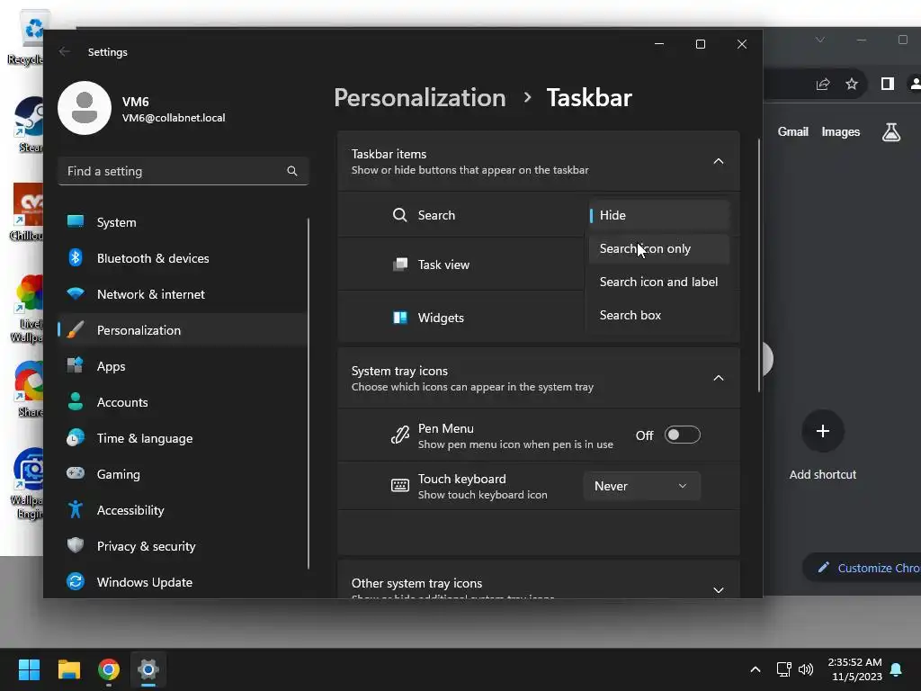The height and width of the screenshot is (691, 921).
Task: Click Chrome share page icon
Action: 823,84
